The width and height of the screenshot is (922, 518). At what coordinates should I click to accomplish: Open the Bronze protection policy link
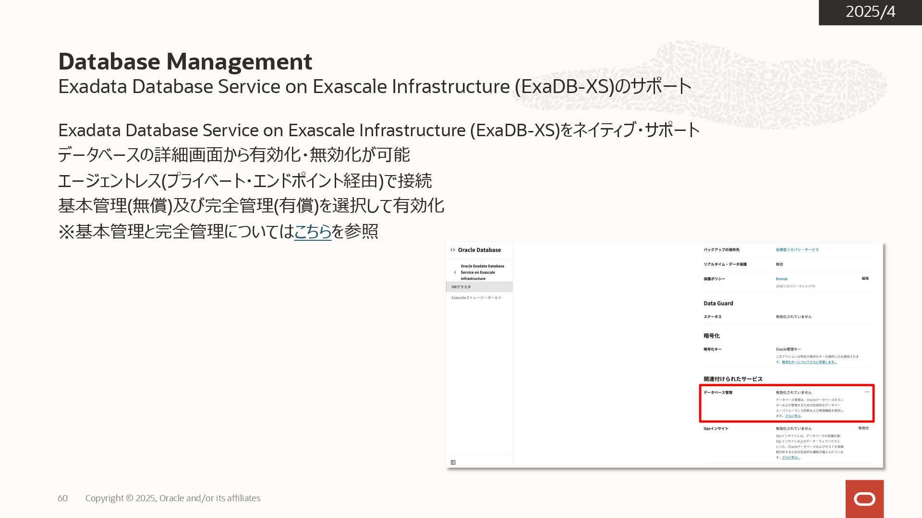781,279
